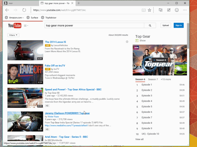Image resolution: width=197 pixels, height=147 pixels.
Task: Open Victor Yuzo channel link
Action: 53,116
